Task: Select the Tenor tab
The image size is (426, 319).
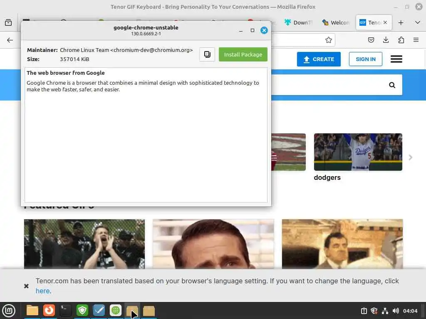Action: point(371,23)
